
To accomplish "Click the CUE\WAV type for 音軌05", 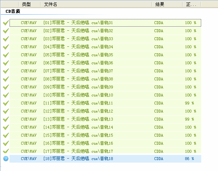I will pos(28,55).
